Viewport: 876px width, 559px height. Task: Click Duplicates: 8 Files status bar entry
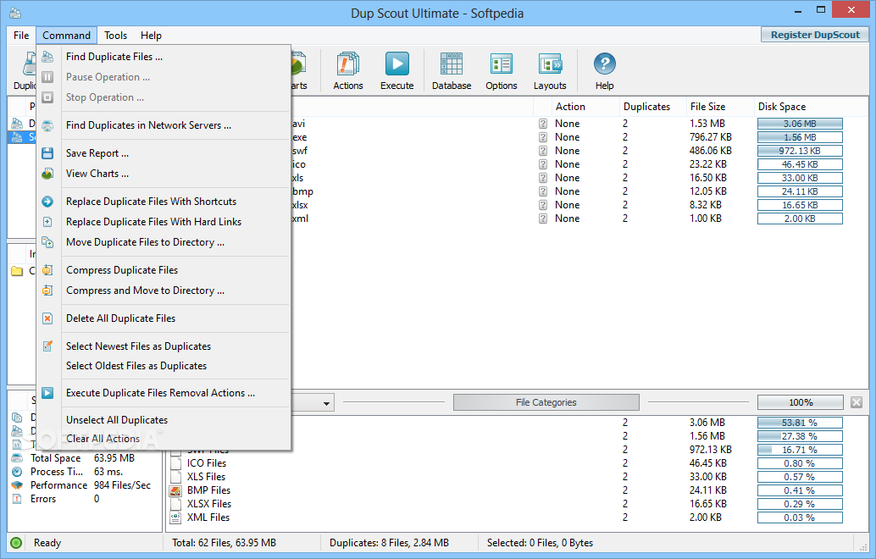pos(390,543)
